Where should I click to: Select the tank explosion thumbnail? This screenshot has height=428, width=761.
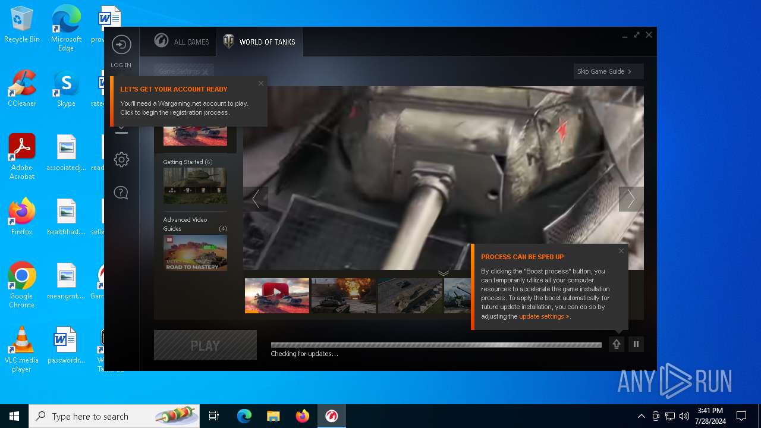coord(344,295)
